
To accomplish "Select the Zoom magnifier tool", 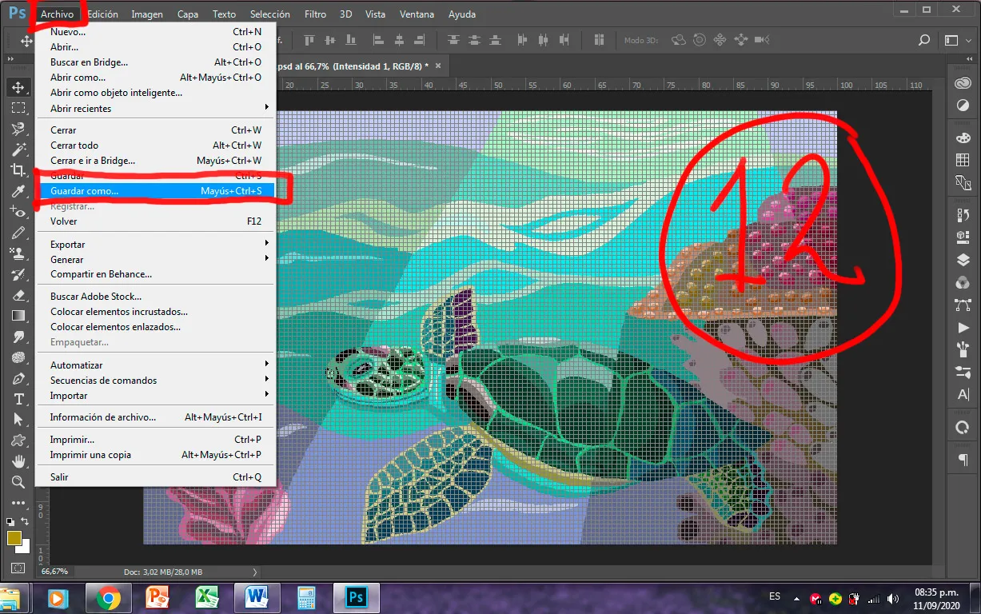I will 18,482.
